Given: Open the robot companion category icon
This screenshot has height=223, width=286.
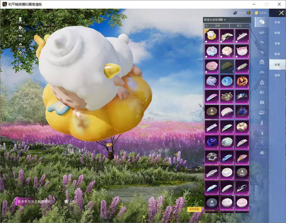Looking at the screenshot, I should coord(262,82).
